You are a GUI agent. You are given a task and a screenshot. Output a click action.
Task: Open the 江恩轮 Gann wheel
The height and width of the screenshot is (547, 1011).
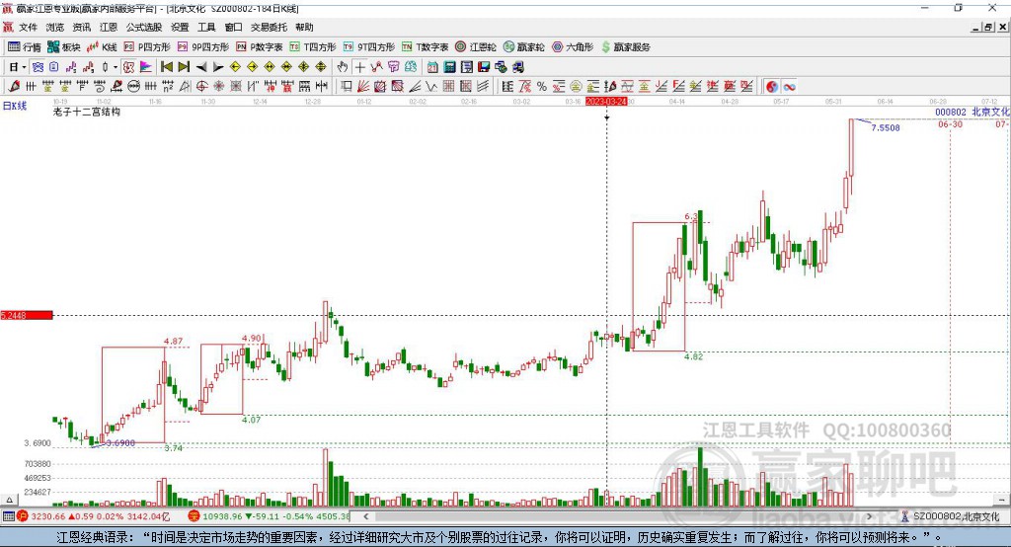476,47
